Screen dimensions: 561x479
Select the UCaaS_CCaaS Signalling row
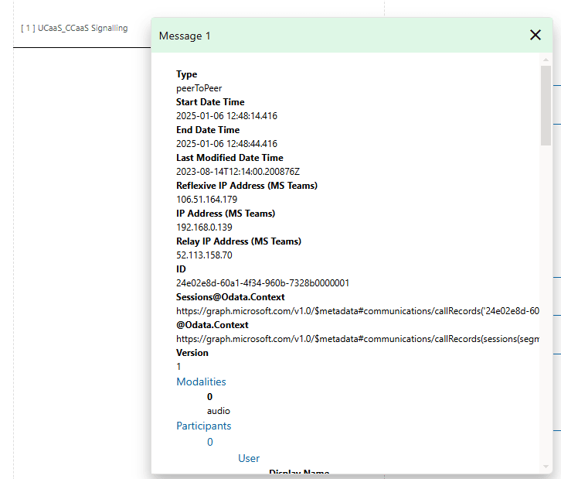point(74,28)
